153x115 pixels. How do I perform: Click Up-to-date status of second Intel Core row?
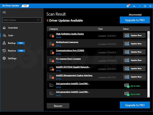pyautogui.click(x=132, y=94)
